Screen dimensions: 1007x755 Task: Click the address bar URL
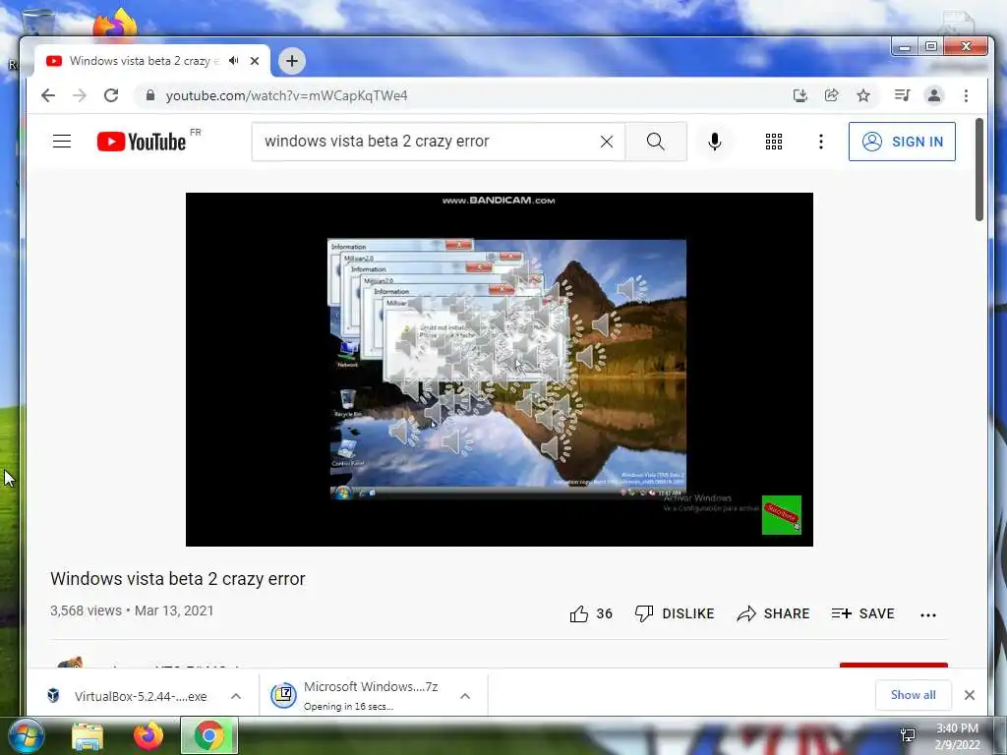click(x=286, y=95)
